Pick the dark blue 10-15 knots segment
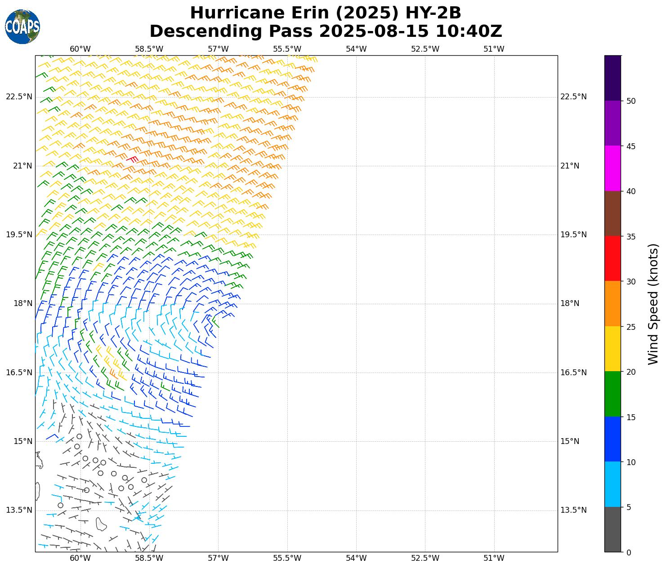This screenshot has height=568, width=666. (612, 439)
